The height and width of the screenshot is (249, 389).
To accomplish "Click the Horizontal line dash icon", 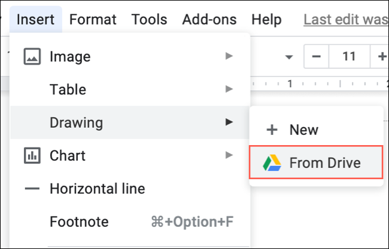I will tap(32, 189).
